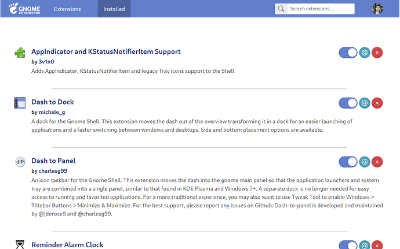Click the AppIndicator puzzle piece icon
The image size is (400, 249).
click(20, 53)
